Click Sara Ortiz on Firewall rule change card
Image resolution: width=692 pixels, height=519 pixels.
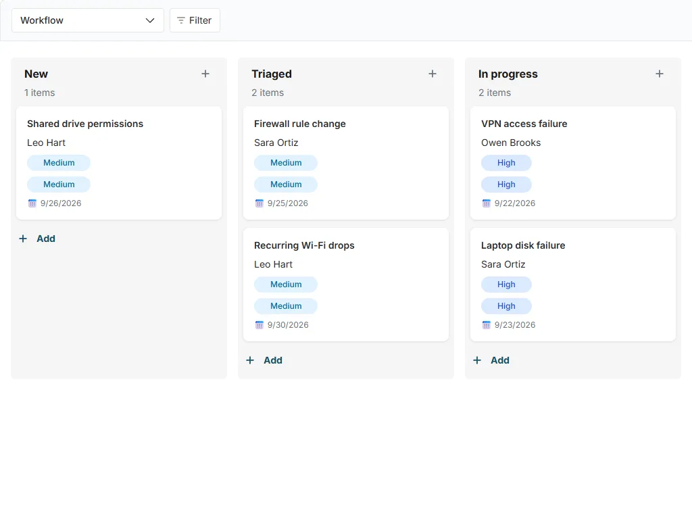click(276, 143)
